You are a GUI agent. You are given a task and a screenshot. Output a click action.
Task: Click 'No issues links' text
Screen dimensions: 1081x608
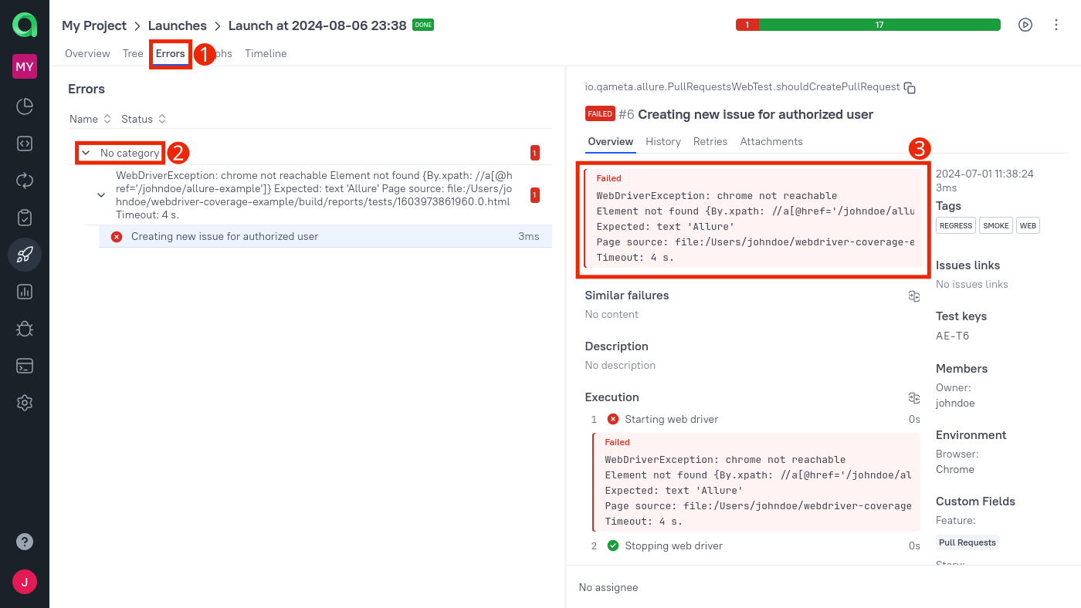click(972, 284)
